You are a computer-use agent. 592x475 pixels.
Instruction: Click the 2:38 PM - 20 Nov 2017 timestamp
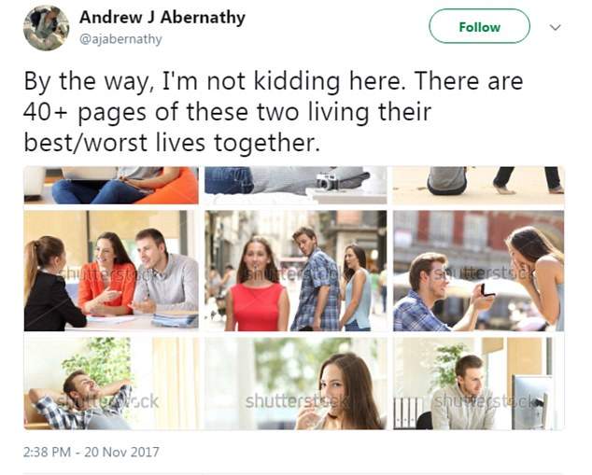(x=92, y=452)
